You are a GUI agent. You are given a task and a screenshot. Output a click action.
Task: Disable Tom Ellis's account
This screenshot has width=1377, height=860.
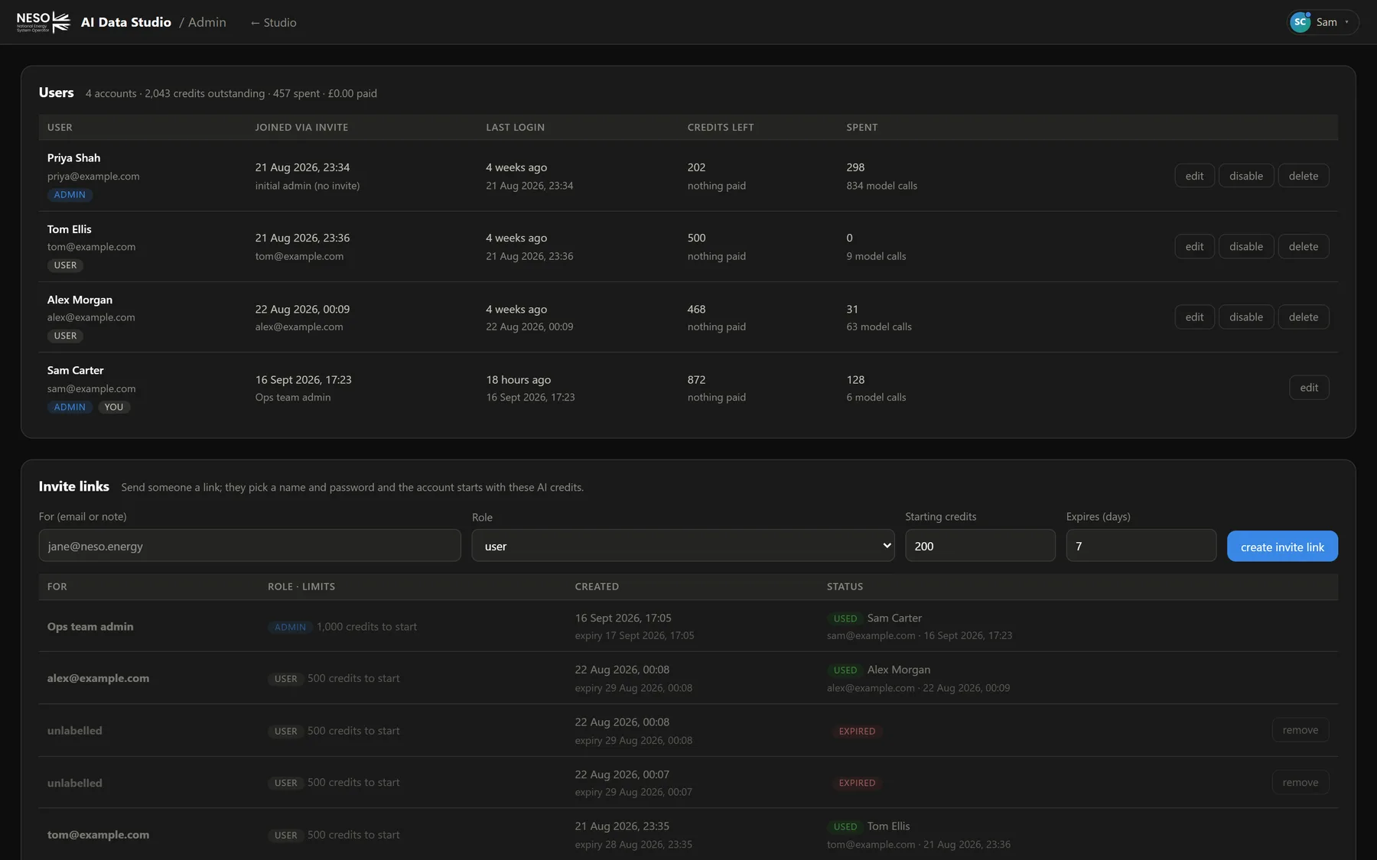pos(1246,246)
